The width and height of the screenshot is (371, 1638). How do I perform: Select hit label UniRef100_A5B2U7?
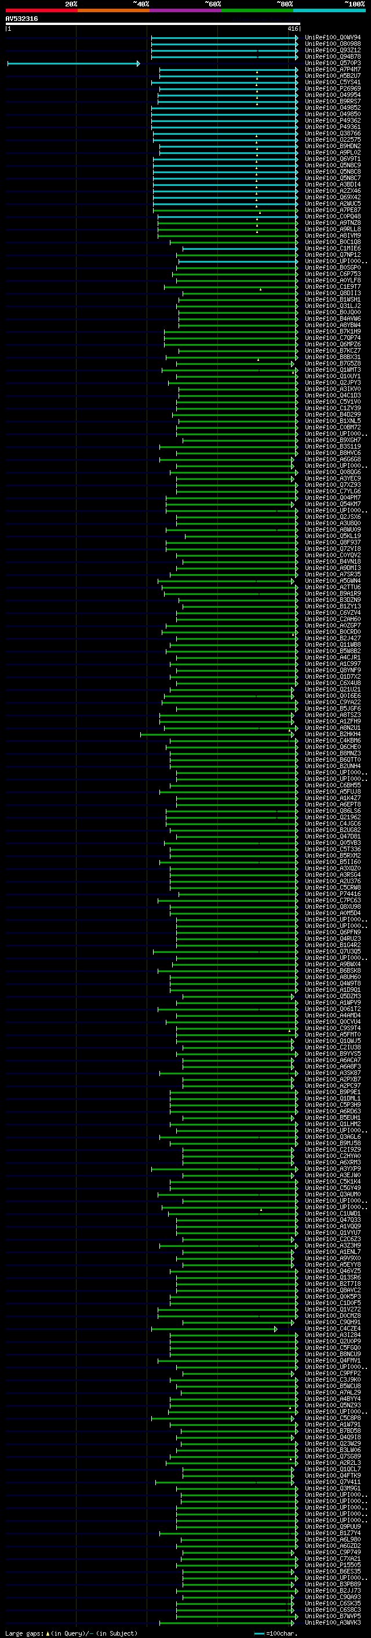[333, 76]
